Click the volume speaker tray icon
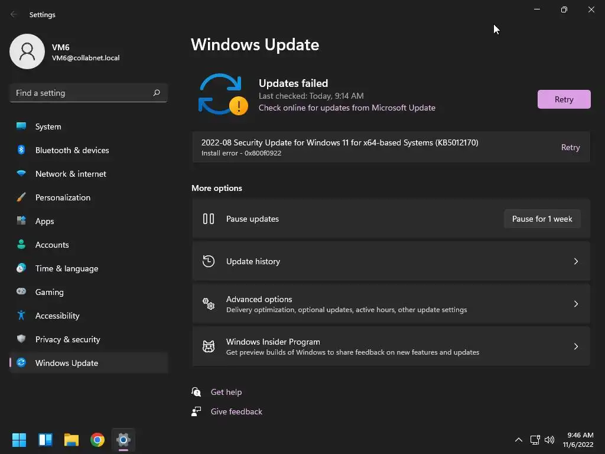The width and height of the screenshot is (605, 454). tap(549, 440)
